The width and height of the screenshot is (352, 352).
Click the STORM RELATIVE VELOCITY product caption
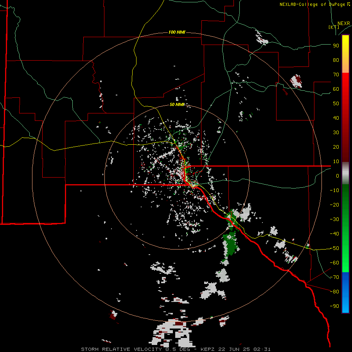pos(176,349)
